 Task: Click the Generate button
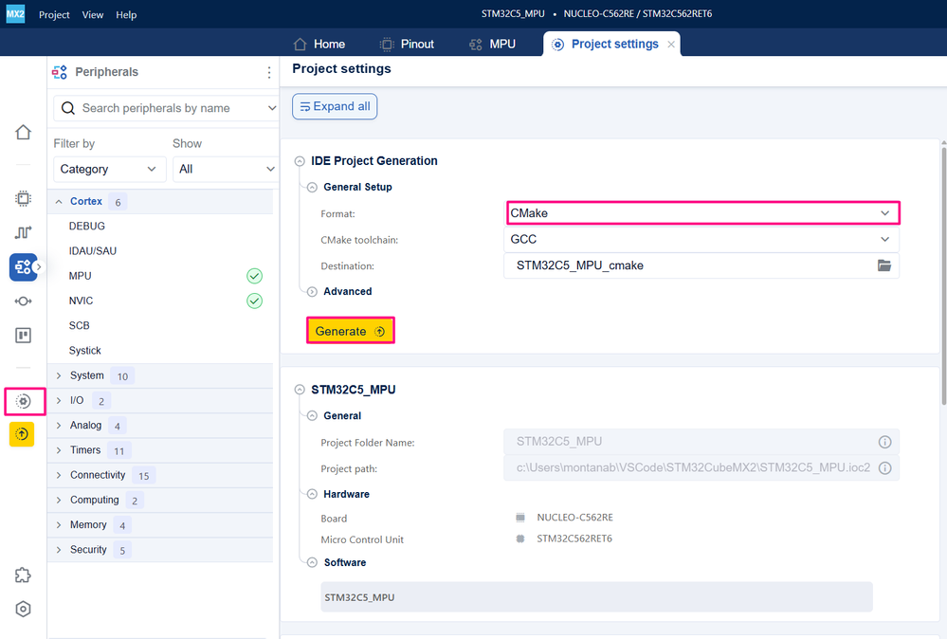click(x=351, y=331)
